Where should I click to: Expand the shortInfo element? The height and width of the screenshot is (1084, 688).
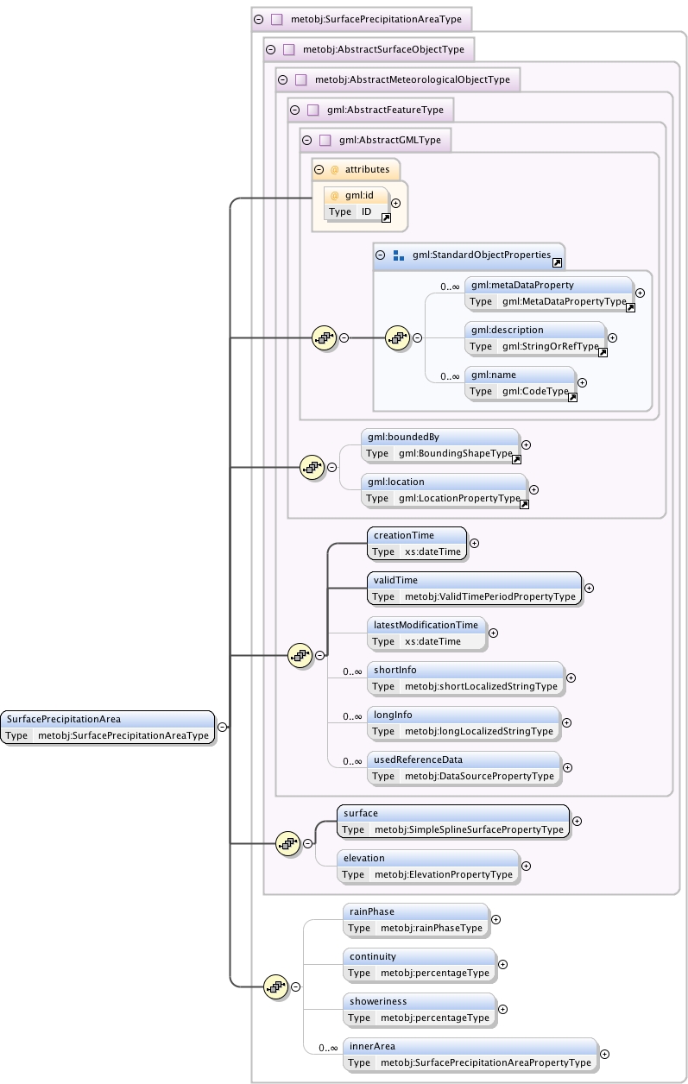click(x=571, y=678)
